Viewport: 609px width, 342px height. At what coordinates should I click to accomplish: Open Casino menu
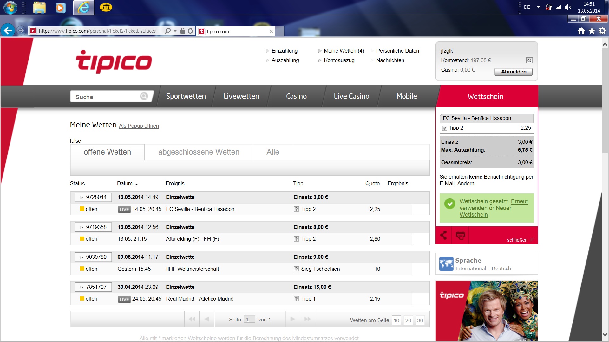(296, 96)
